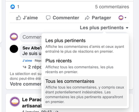The image size is (139, 112).
Task: Choose Plus récents sorting option
Action: click(85, 66)
